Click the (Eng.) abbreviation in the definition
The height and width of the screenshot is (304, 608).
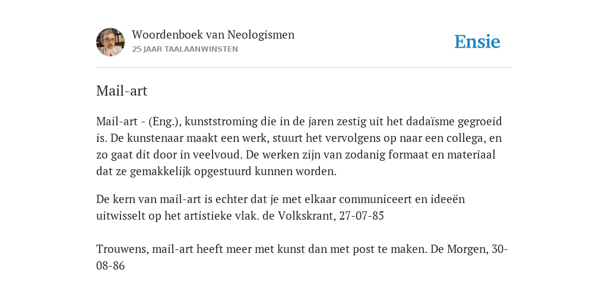[x=165, y=122]
